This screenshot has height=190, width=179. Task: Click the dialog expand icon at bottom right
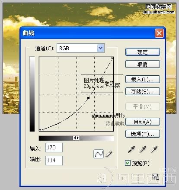[156, 177]
